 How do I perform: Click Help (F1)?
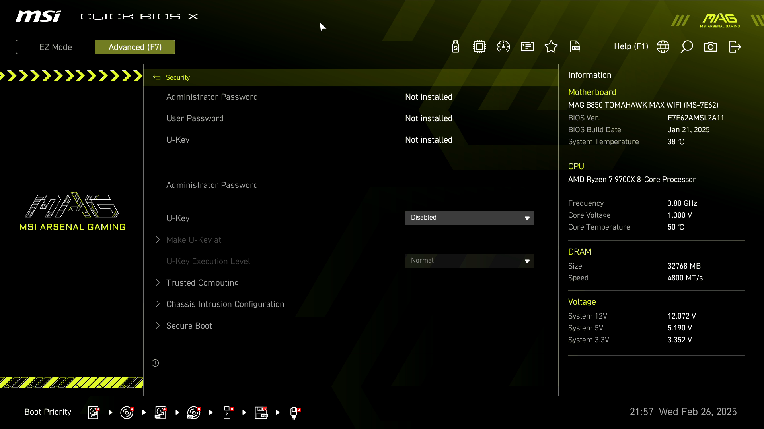631,47
